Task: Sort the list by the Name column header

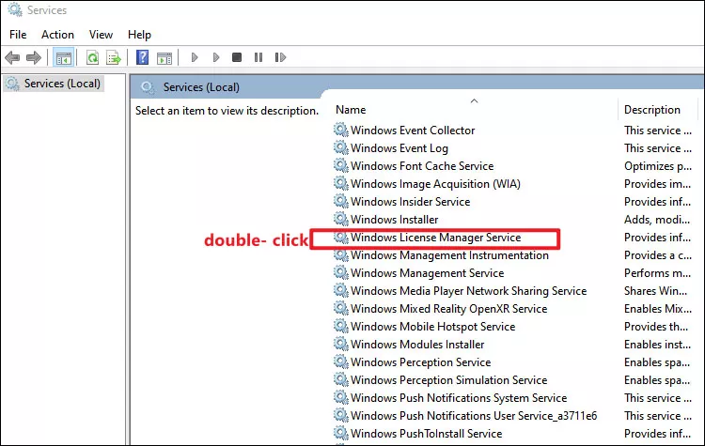Action: [351, 110]
